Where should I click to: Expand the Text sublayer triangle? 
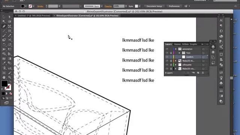pos(179,53)
